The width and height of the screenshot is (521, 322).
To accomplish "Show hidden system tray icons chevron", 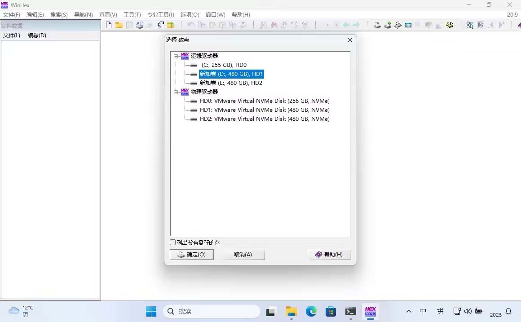I will click(x=409, y=311).
